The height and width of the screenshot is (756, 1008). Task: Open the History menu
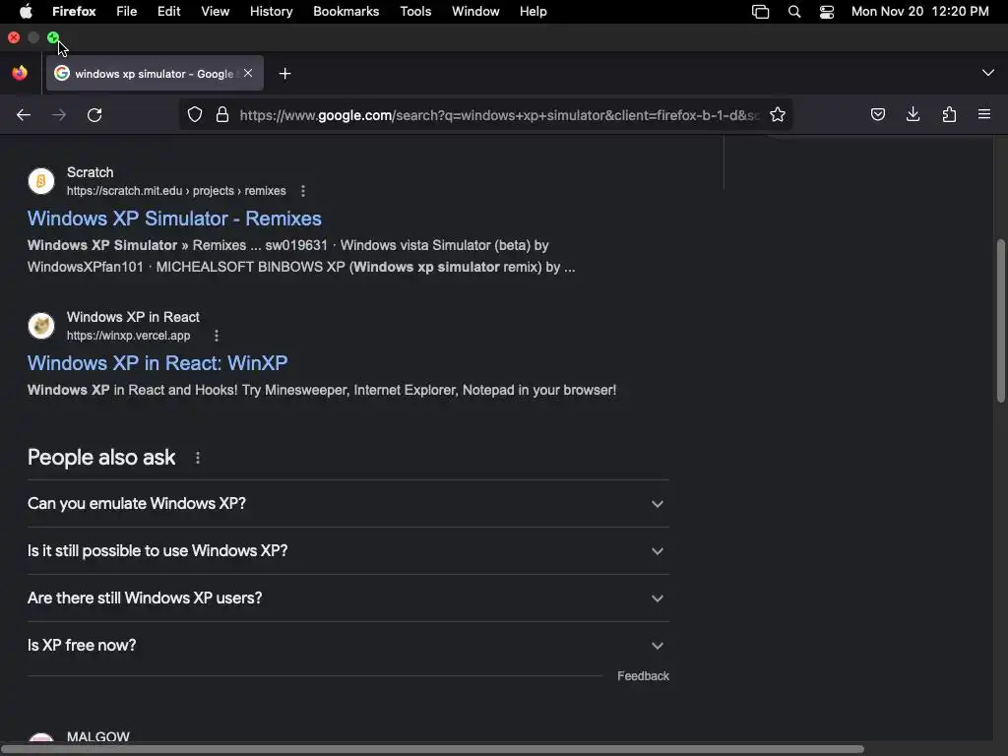click(272, 12)
